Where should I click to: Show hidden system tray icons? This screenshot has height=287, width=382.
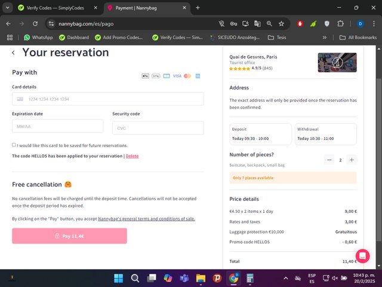coord(286,278)
